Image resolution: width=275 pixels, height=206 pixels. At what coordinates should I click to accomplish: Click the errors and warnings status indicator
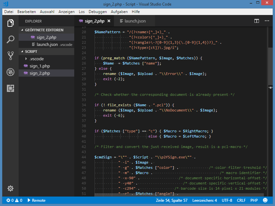click(x=14, y=200)
